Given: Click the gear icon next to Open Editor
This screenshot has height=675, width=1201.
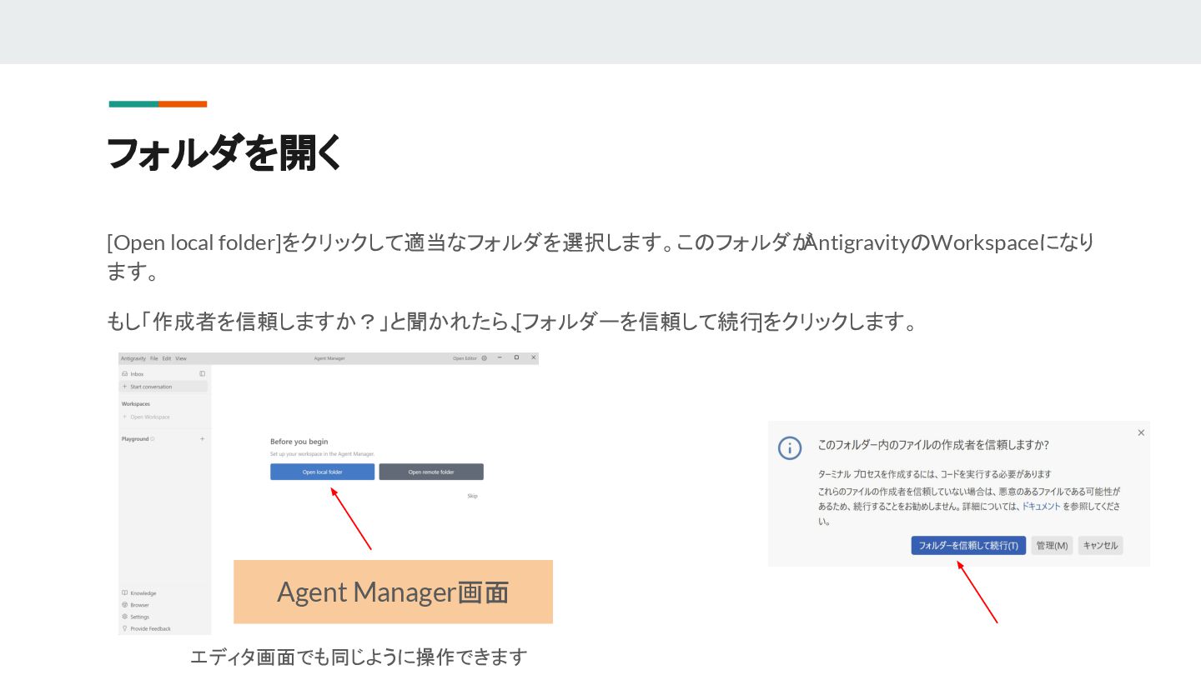Looking at the screenshot, I should (485, 358).
